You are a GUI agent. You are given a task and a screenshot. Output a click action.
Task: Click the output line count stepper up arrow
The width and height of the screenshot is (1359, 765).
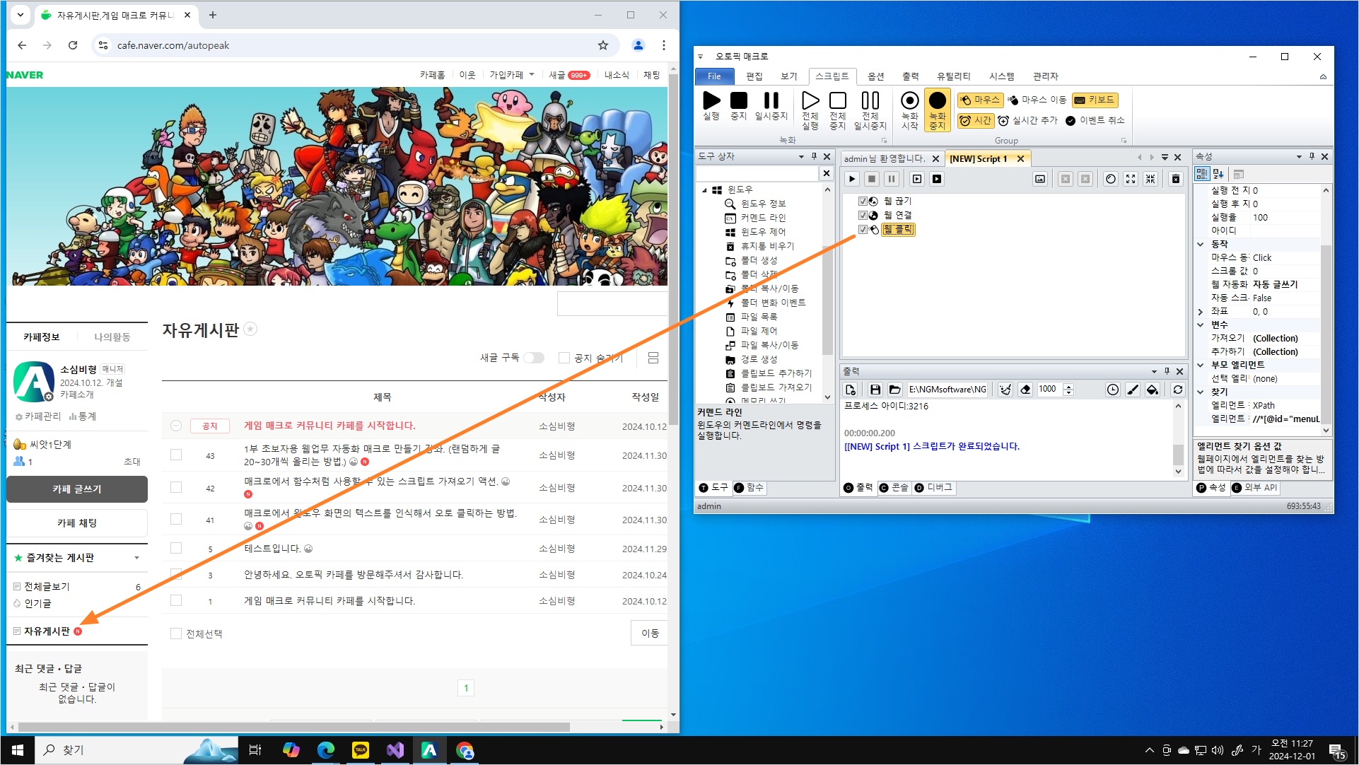[1068, 386]
